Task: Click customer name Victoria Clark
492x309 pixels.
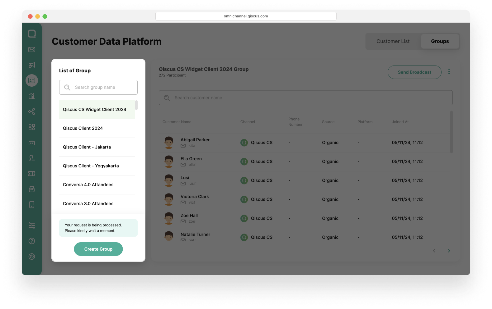Action: (x=195, y=197)
